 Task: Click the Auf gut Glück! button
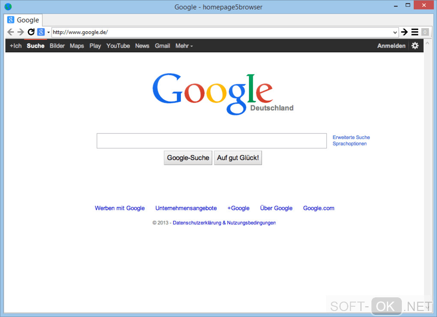tap(238, 158)
